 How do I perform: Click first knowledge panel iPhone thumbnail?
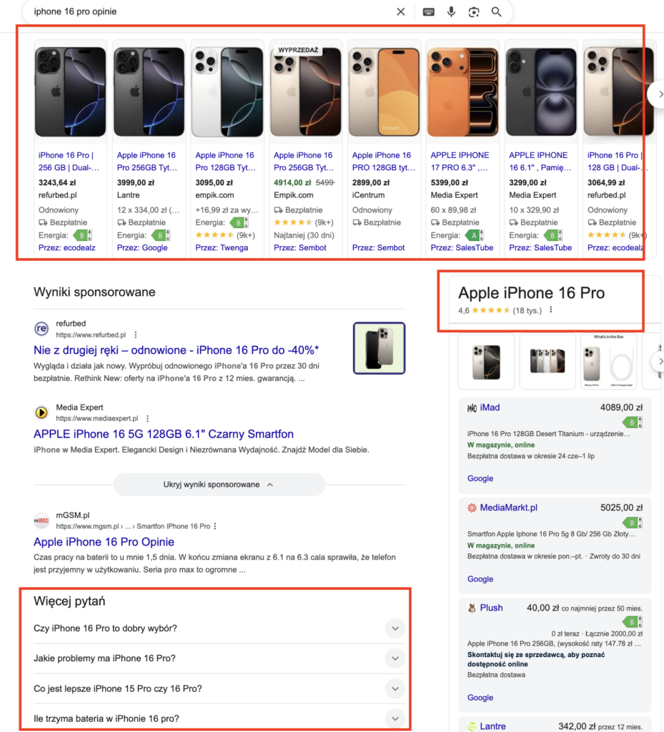[x=486, y=361]
